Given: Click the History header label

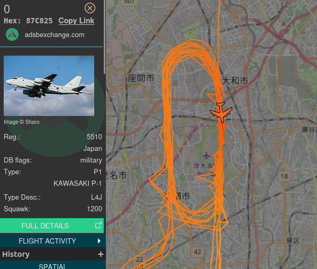Looking at the screenshot, I should click(16, 254).
